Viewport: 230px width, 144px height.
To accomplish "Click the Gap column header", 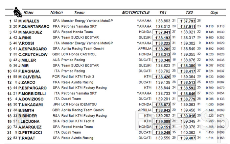I will pos(214,13).
